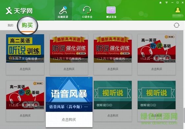Open the 高二英语听说训练 course cover
This screenshot has height=129, width=185.
point(25,48)
